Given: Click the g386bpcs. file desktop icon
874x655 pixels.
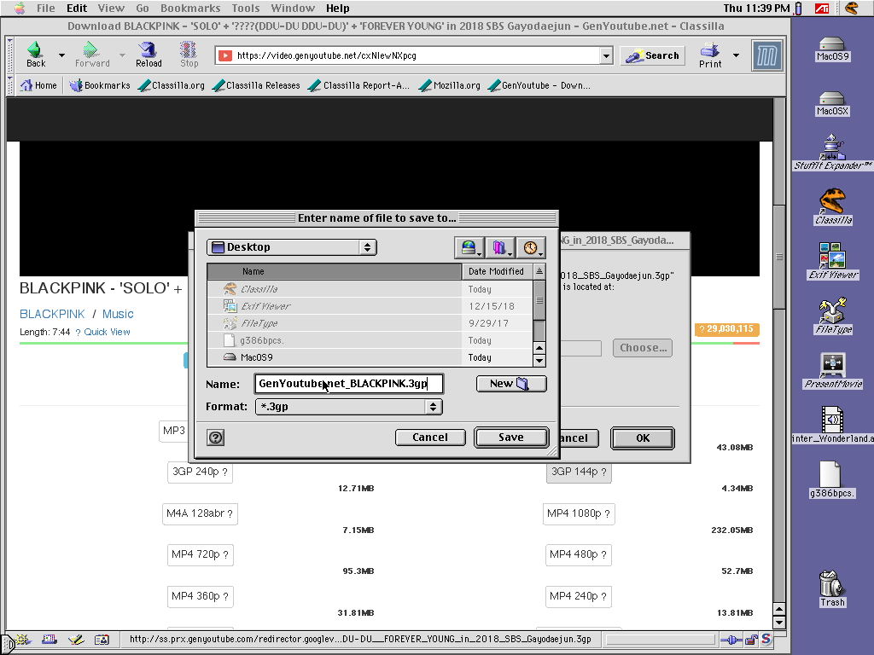Looking at the screenshot, I should 831,479.
